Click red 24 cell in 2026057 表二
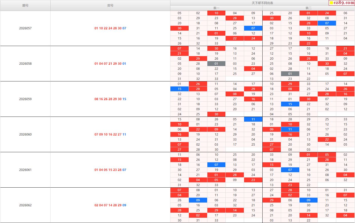Screen dimensions: 355x223 click(x=327, y=13)
